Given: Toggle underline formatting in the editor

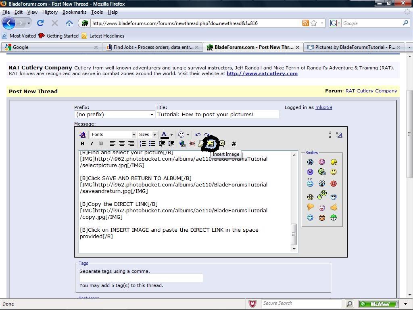Looking at the screenshot, I should (101, 144).
